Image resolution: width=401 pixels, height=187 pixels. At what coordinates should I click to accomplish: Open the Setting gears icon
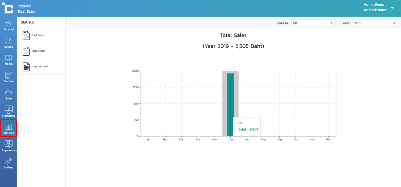click(9, 163)
